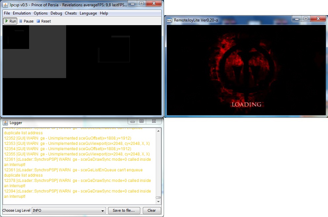The image size is (328, 217).
Task: Reset the emulator
Action: pyautogui.click(x=44, y=21)
